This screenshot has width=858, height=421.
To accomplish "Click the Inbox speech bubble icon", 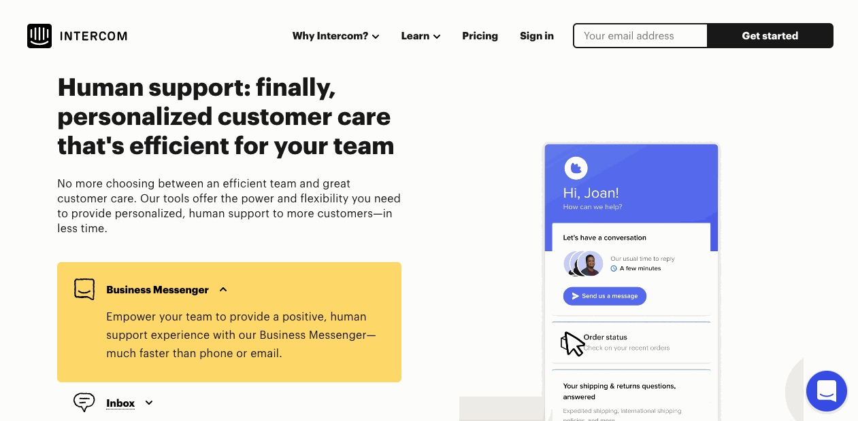I will click(84, 402).
